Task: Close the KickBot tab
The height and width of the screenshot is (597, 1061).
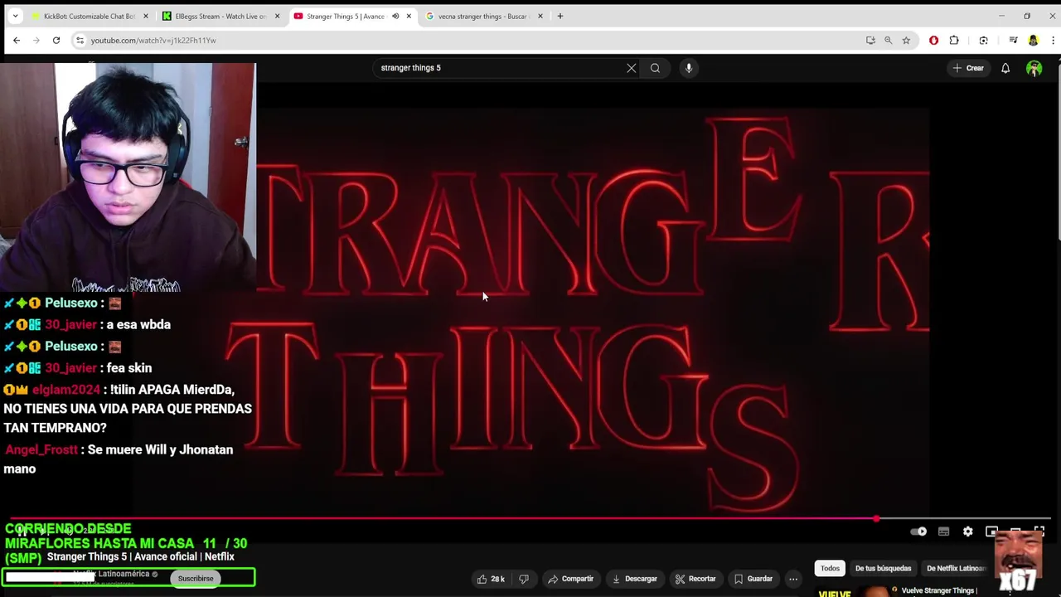Action: click(x=146, y=16)
